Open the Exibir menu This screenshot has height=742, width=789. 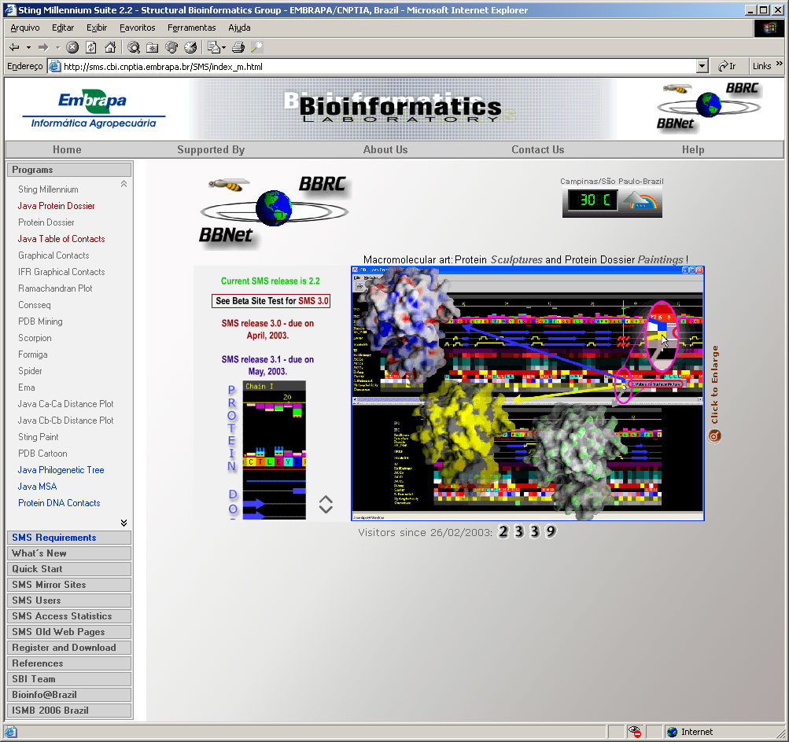[x=97, y=28]
